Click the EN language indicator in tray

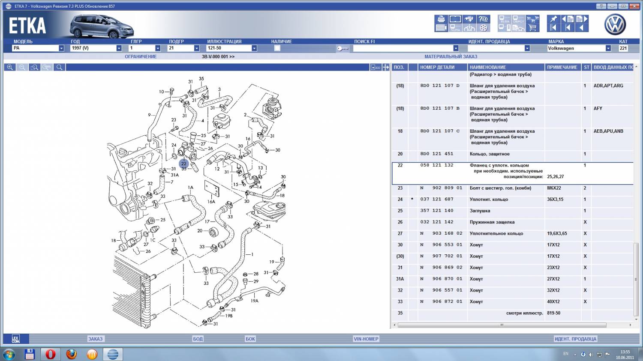point(566,354)
